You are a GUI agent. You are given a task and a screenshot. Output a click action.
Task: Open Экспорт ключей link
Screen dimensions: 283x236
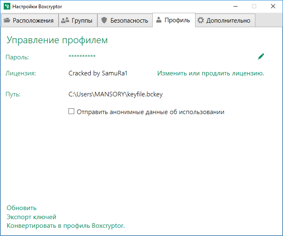[31, 217]
